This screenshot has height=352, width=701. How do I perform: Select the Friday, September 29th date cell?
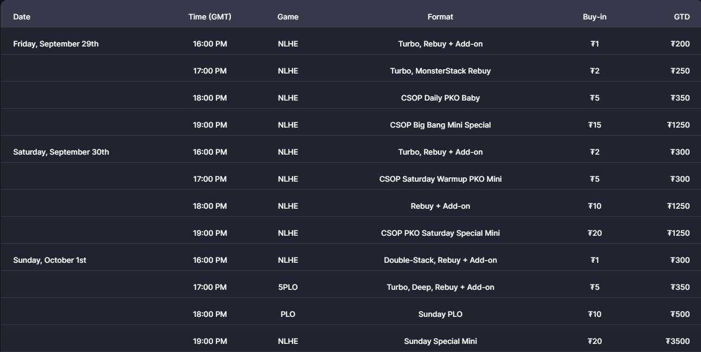point(56,44)
